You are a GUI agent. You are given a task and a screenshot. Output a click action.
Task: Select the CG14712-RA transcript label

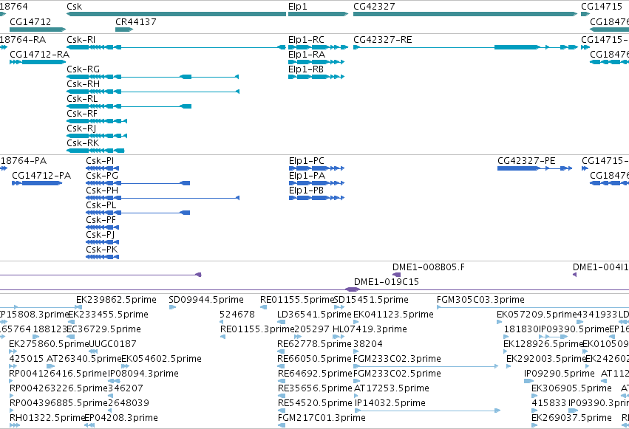click(x=39, y=55)
